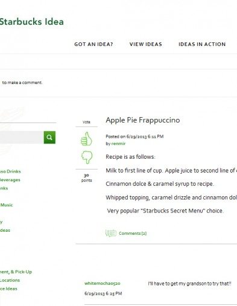Click the green search magnifier button

(49, 138)
